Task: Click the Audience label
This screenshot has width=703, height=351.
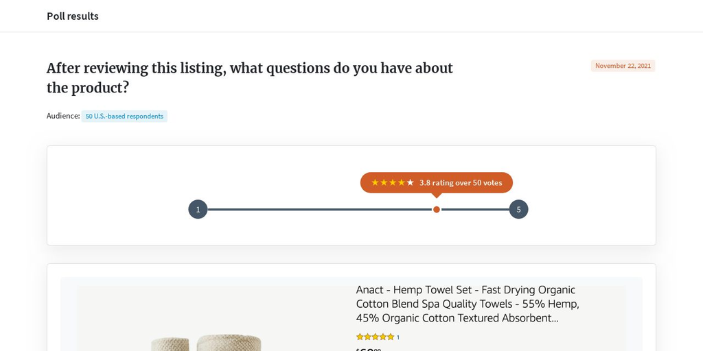Action: (x=63, y=116)
